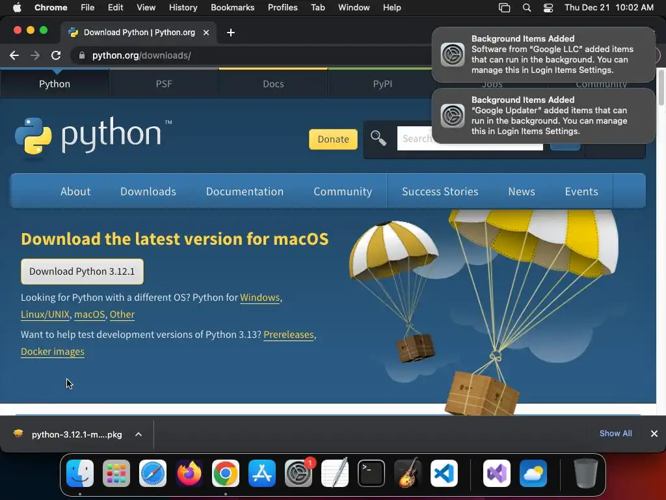This screenshot has width=666, height=500.
Task: Open Finder from the dock
Action: (x=80, y=473)
